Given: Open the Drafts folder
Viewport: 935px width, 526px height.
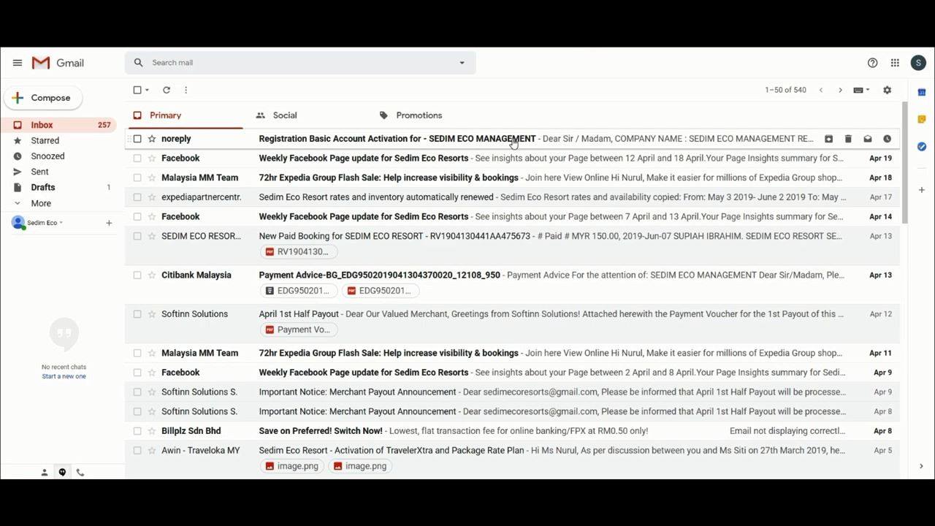Looking at the screenshot, I should [x=59, y=188].
